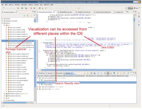Click the New Java Package icon

pyautogui.click(x=31, y=8)
